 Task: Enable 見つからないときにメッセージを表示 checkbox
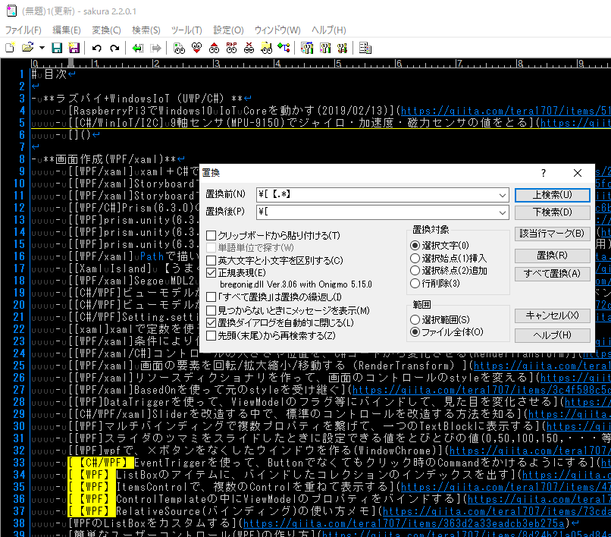tap(211, 311)
